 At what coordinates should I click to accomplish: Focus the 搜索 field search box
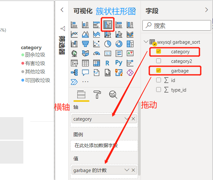(x=177, y=26)
